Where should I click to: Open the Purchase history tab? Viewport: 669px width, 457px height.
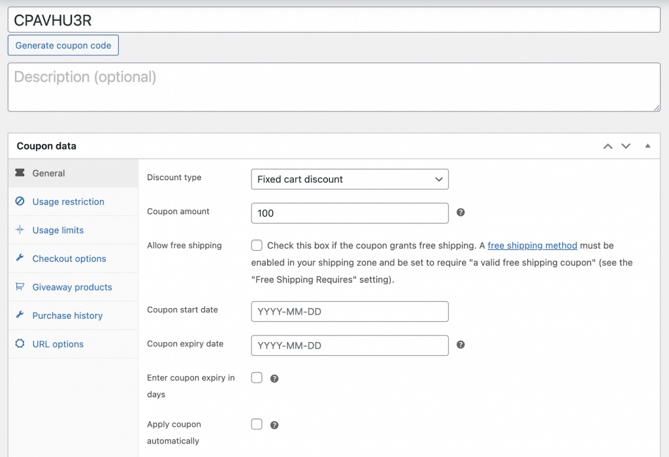(x=73, y=315)
